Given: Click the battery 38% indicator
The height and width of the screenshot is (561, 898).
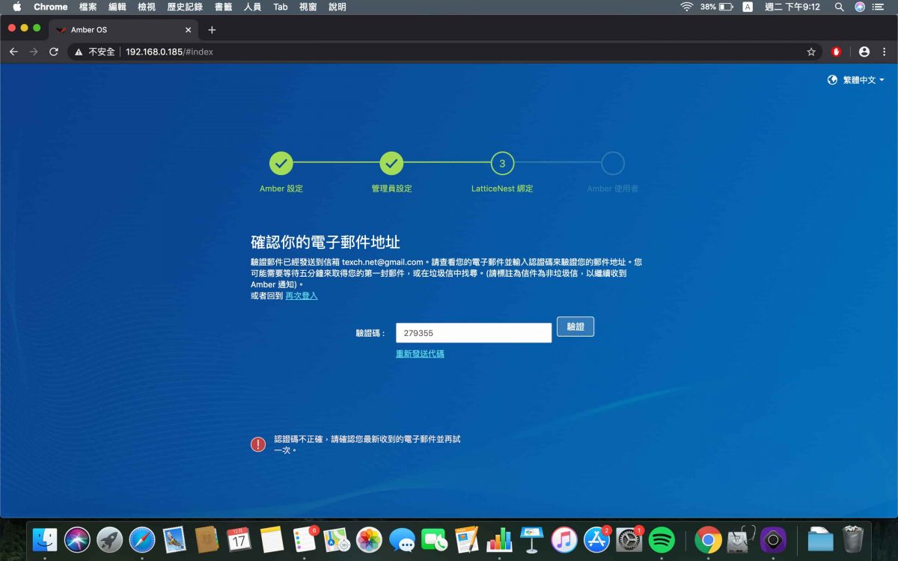Looking at the screenshot, I should [x=717, y=7].
